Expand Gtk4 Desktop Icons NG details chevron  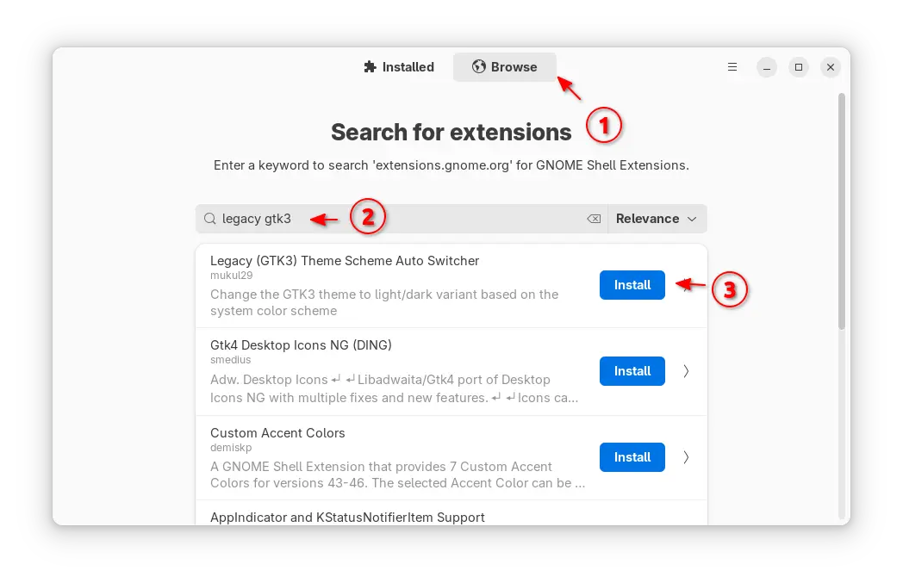coord(686,371)
